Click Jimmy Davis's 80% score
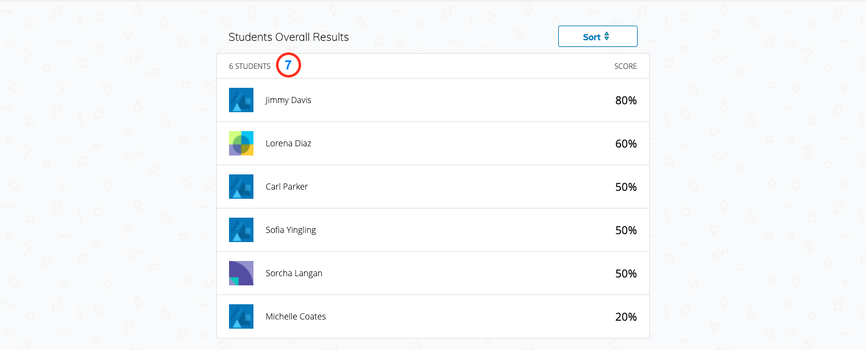Image resolution: width=866 pixels, height=350 pixels. (x=625, y=101)
